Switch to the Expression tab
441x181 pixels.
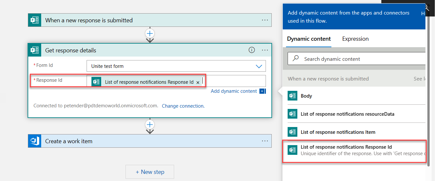coord(355,39)
